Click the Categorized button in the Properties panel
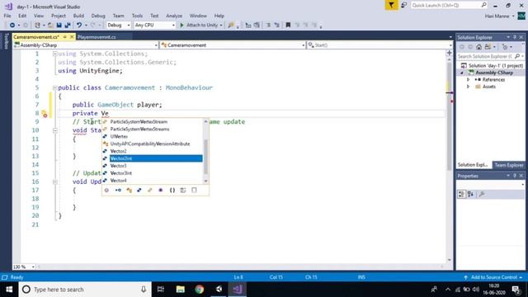The height and width of the screenshot is (297, 528). click(461, 194)
